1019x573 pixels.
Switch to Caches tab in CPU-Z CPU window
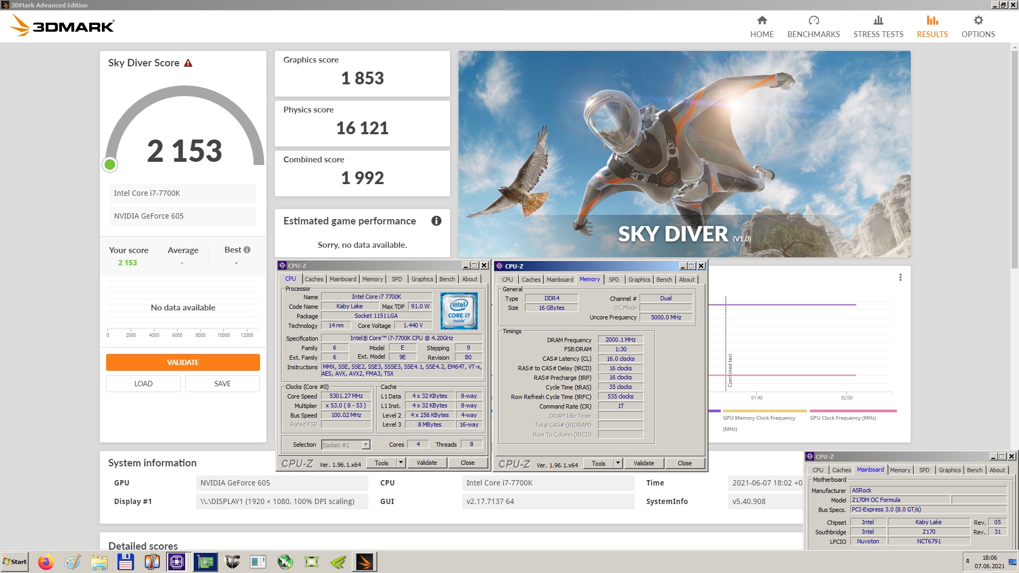[x=314, y=279]
